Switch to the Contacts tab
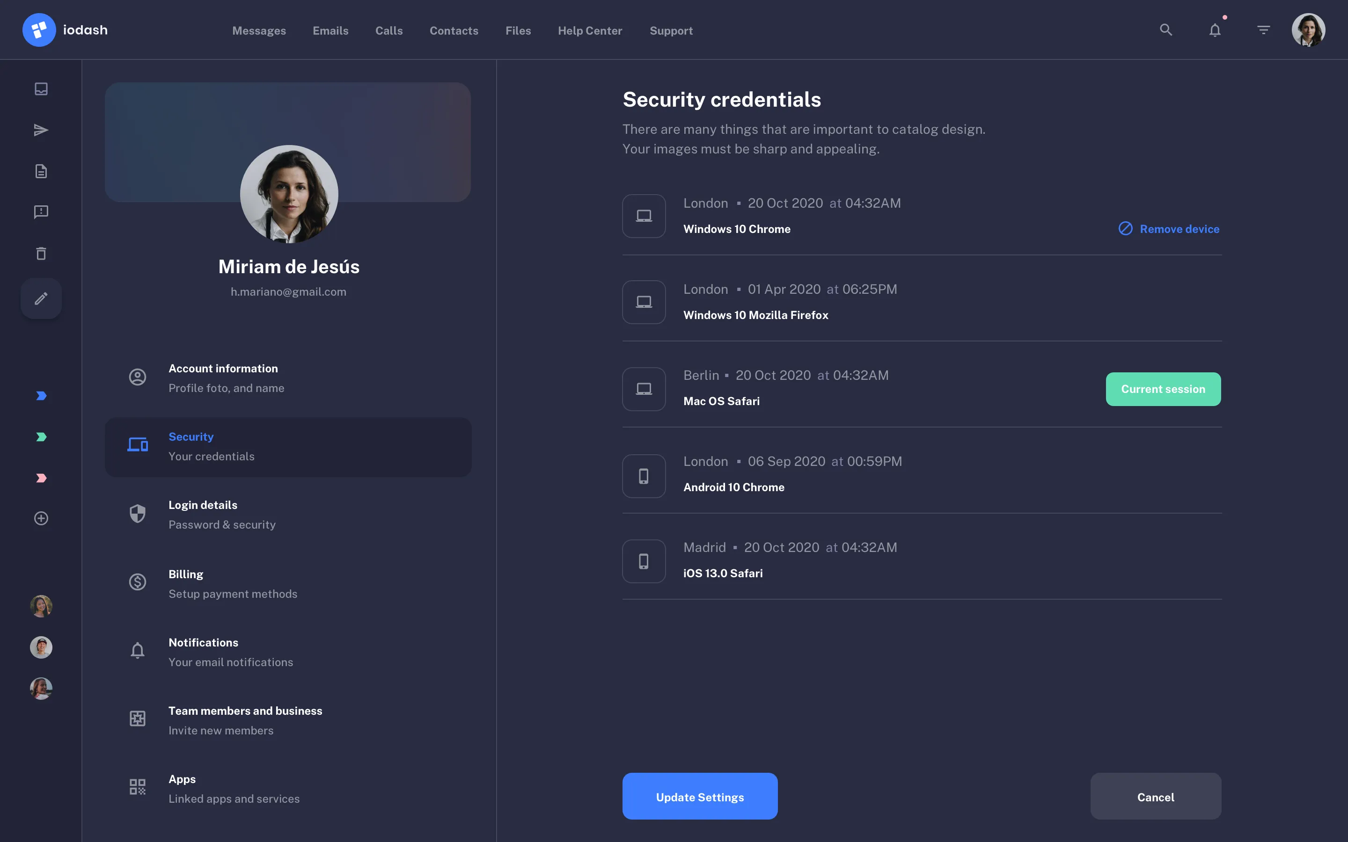 point(454,30)
